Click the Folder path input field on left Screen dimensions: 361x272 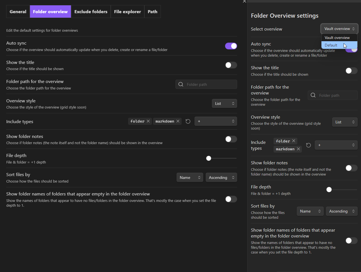pos(206,84)
